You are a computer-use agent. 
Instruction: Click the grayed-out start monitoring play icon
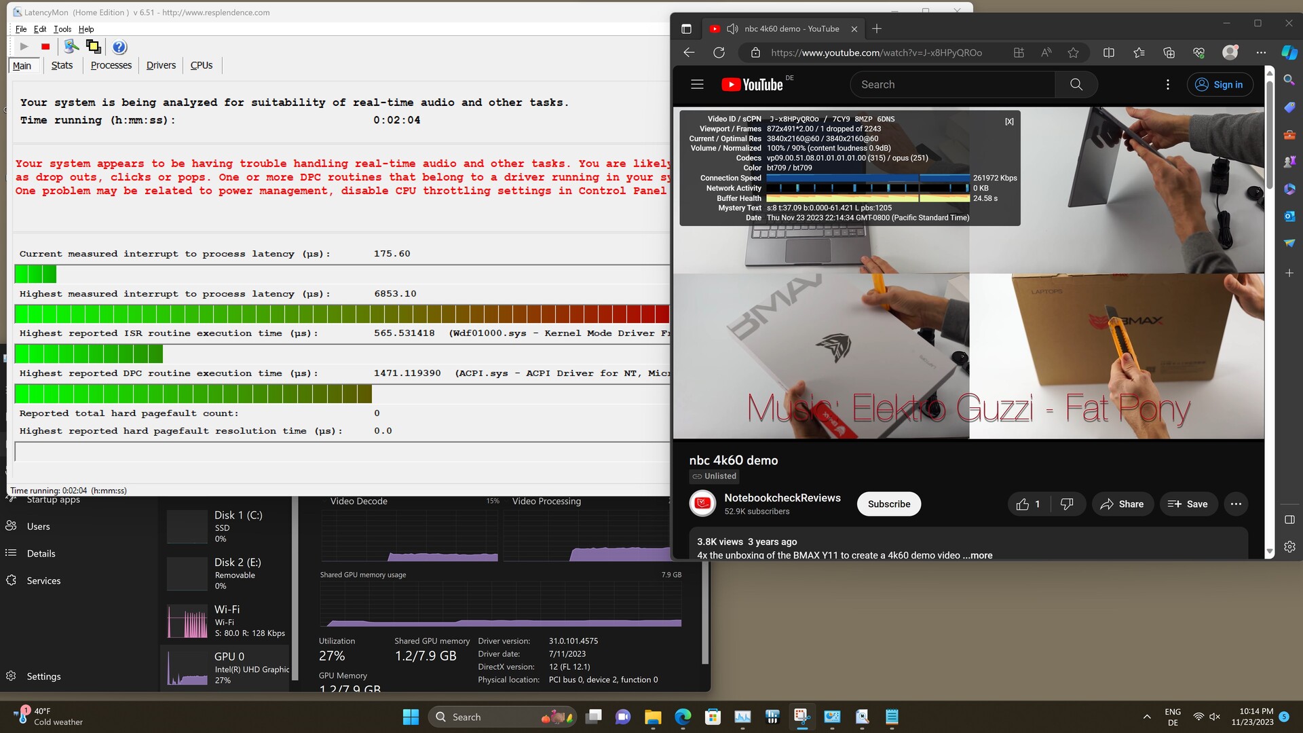[x=24, y=47]
